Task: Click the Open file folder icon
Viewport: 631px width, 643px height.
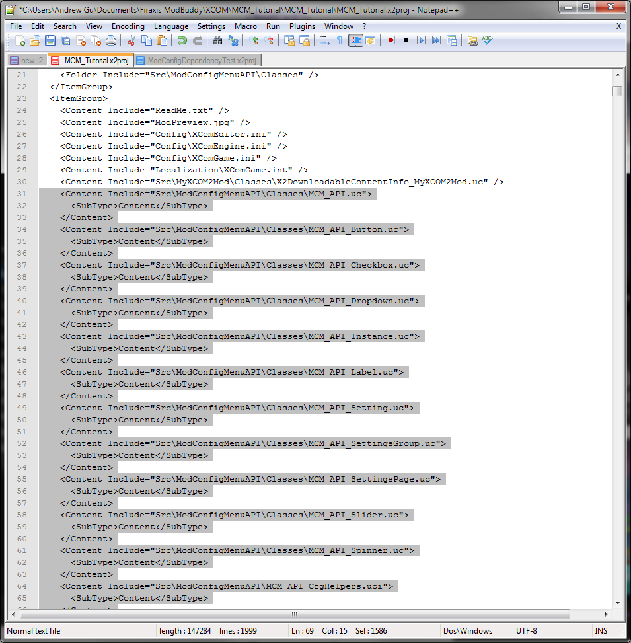Action: point(35,40)
